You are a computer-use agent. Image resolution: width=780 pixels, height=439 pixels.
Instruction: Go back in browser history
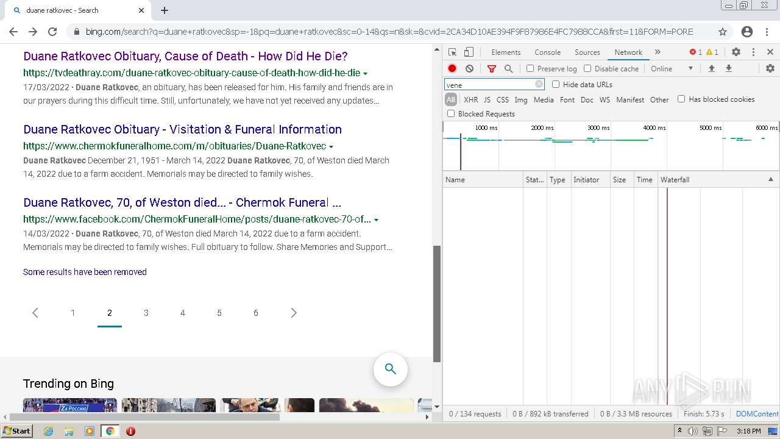tap(13, 32)
